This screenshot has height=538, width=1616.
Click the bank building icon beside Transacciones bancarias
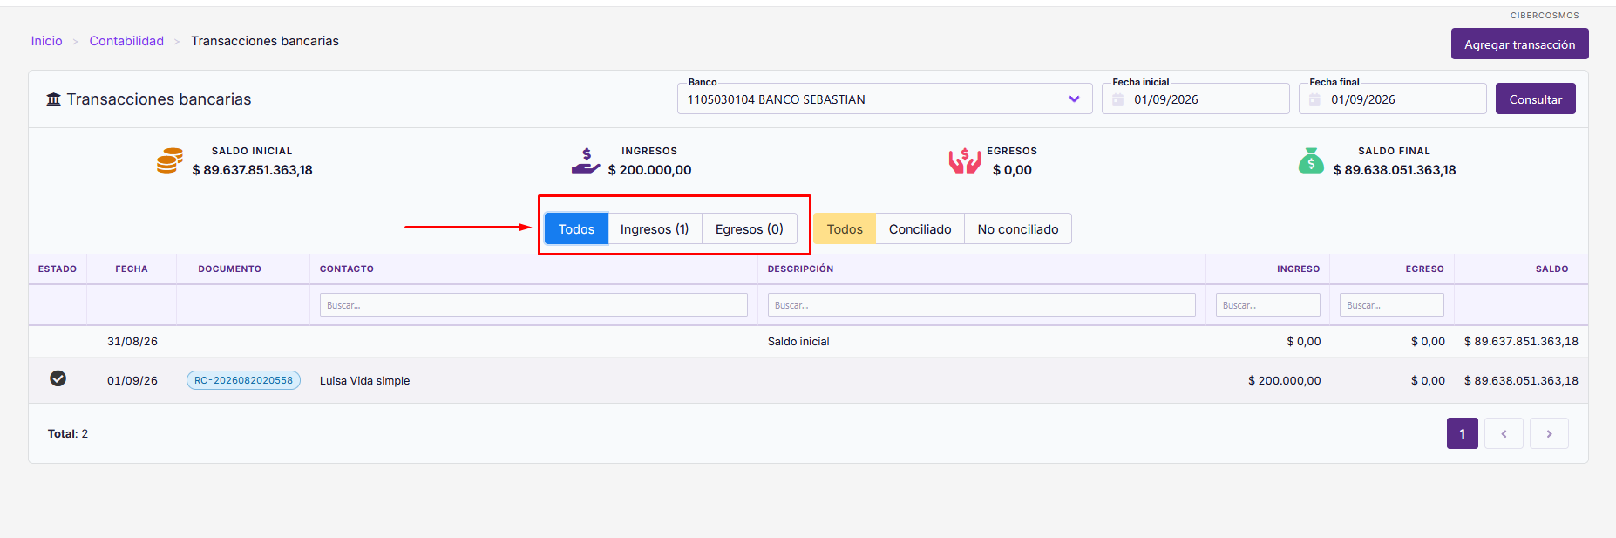point(54,99)
